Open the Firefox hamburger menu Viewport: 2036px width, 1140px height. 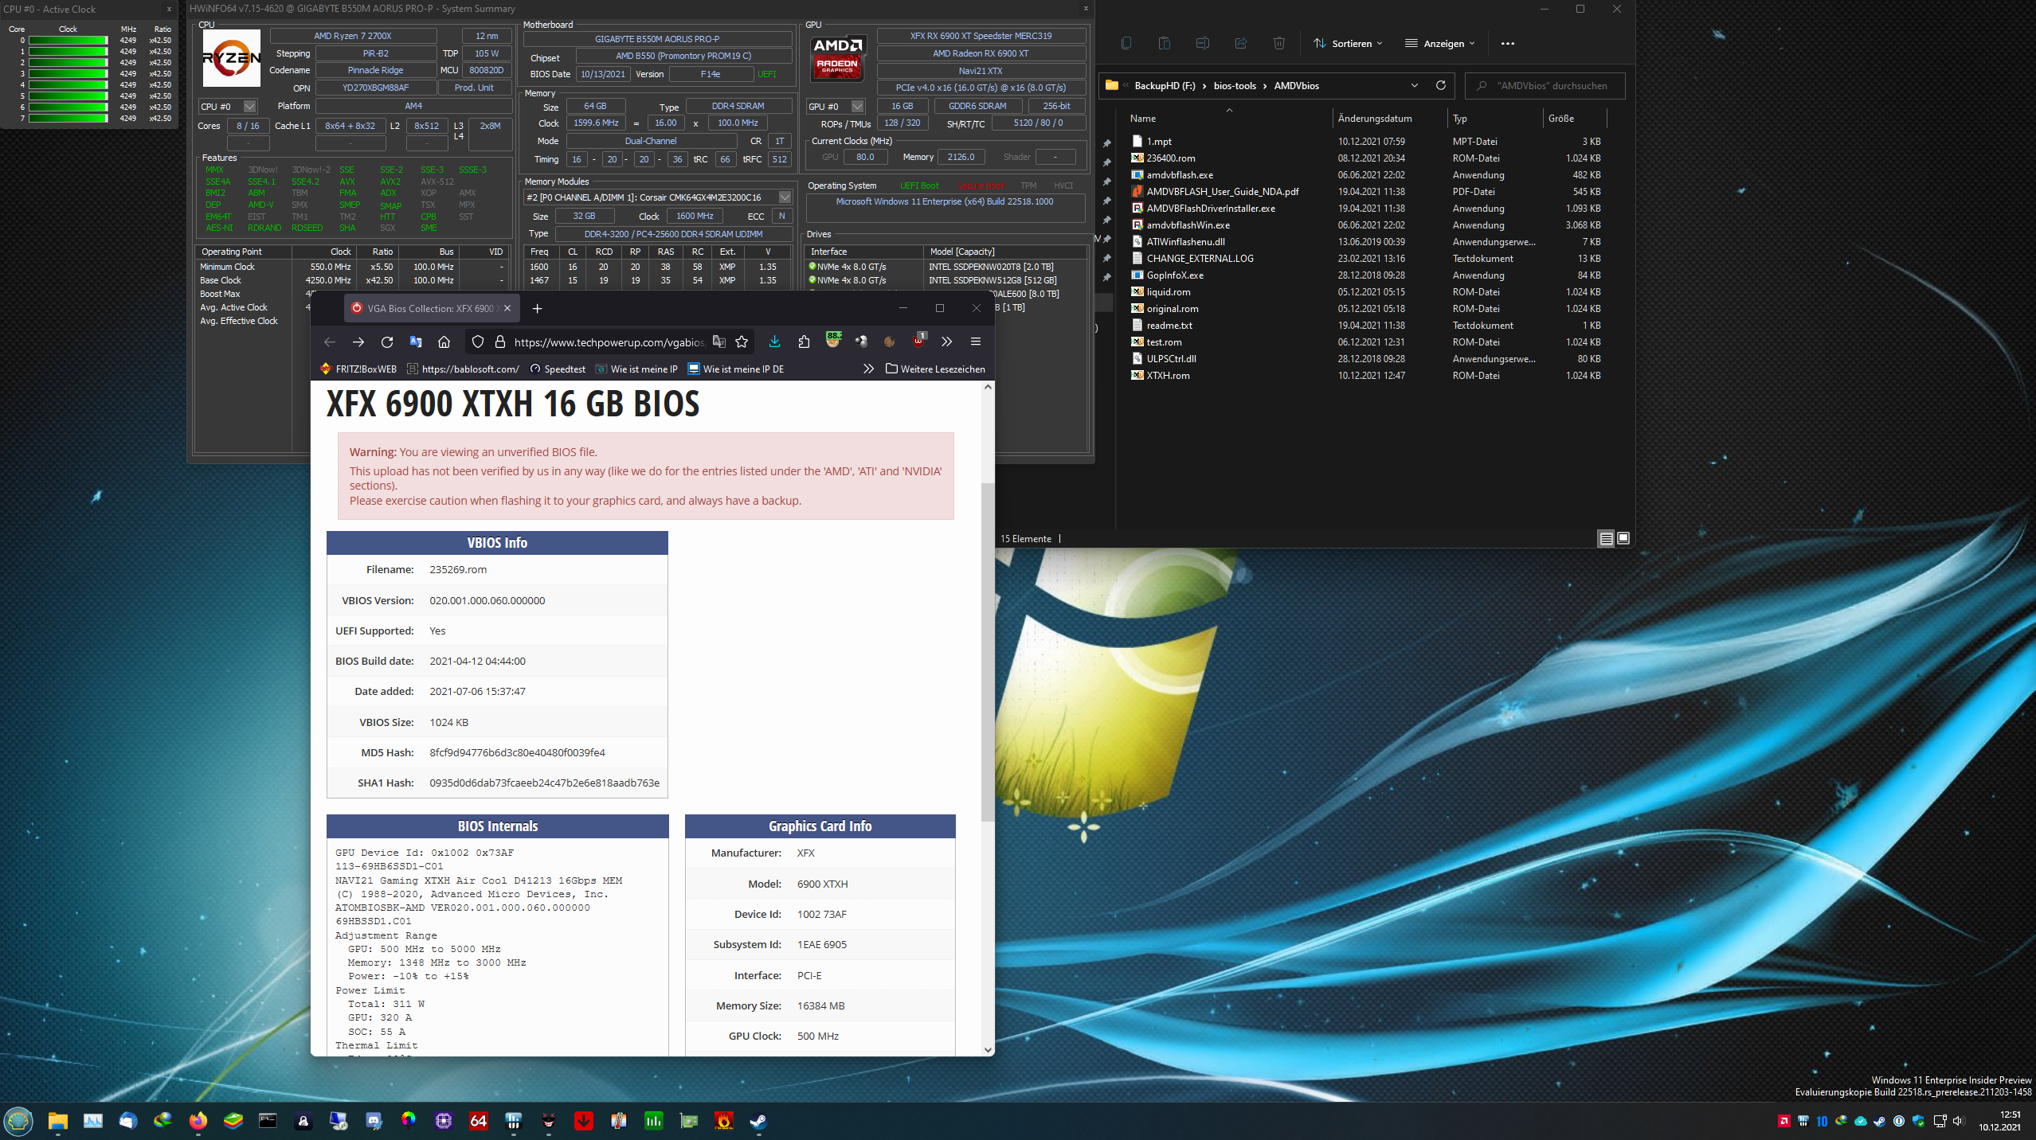click(975, 342)
